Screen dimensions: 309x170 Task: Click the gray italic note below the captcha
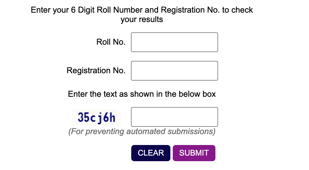click(142, 131)
